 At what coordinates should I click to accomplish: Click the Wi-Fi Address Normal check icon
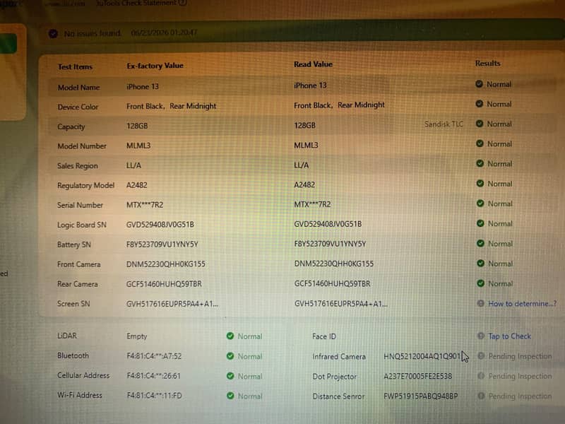coord(230,396)
